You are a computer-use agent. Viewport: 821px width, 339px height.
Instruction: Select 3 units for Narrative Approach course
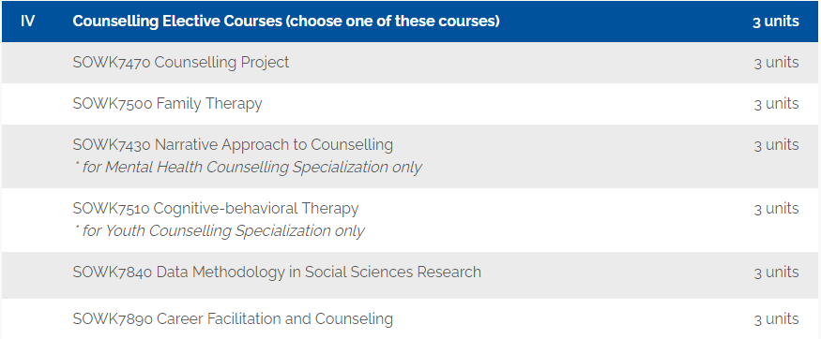(x=777, y=145)
